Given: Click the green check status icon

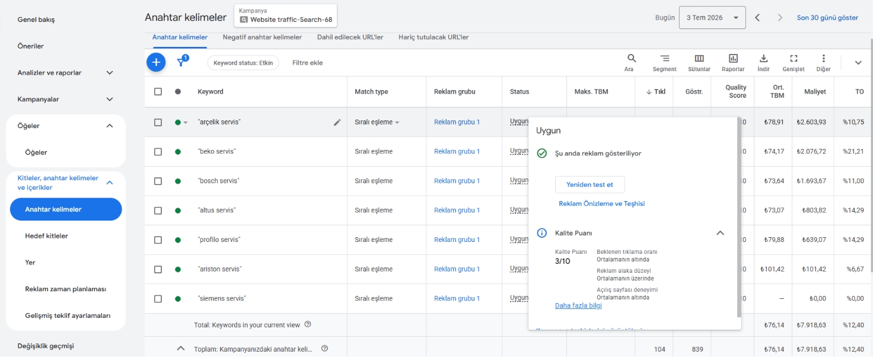Looking at the screenshot, I should [x=541, y=153].
